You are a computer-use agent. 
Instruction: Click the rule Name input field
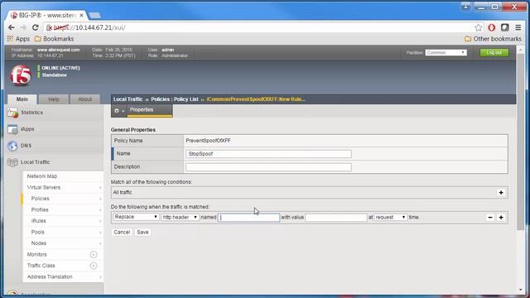pos(268,154)
